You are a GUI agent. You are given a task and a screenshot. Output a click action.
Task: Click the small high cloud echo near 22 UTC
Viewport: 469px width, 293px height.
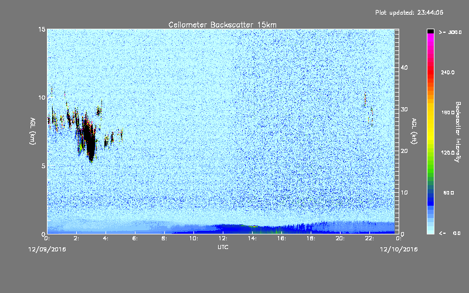tap(369, 109)
